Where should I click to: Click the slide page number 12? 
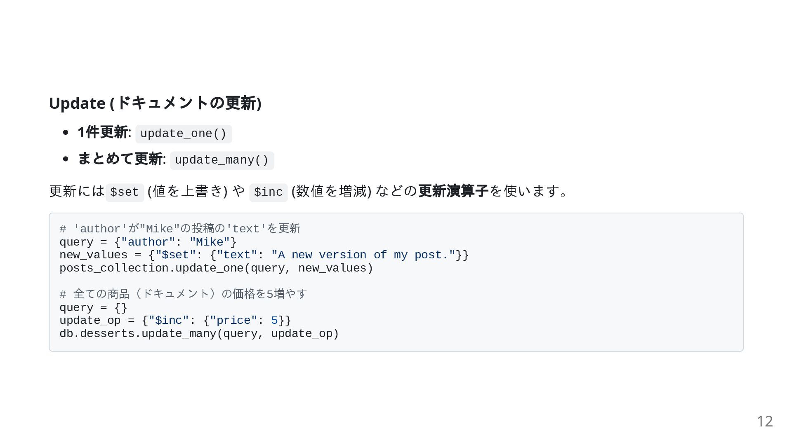tap(765, 421)
